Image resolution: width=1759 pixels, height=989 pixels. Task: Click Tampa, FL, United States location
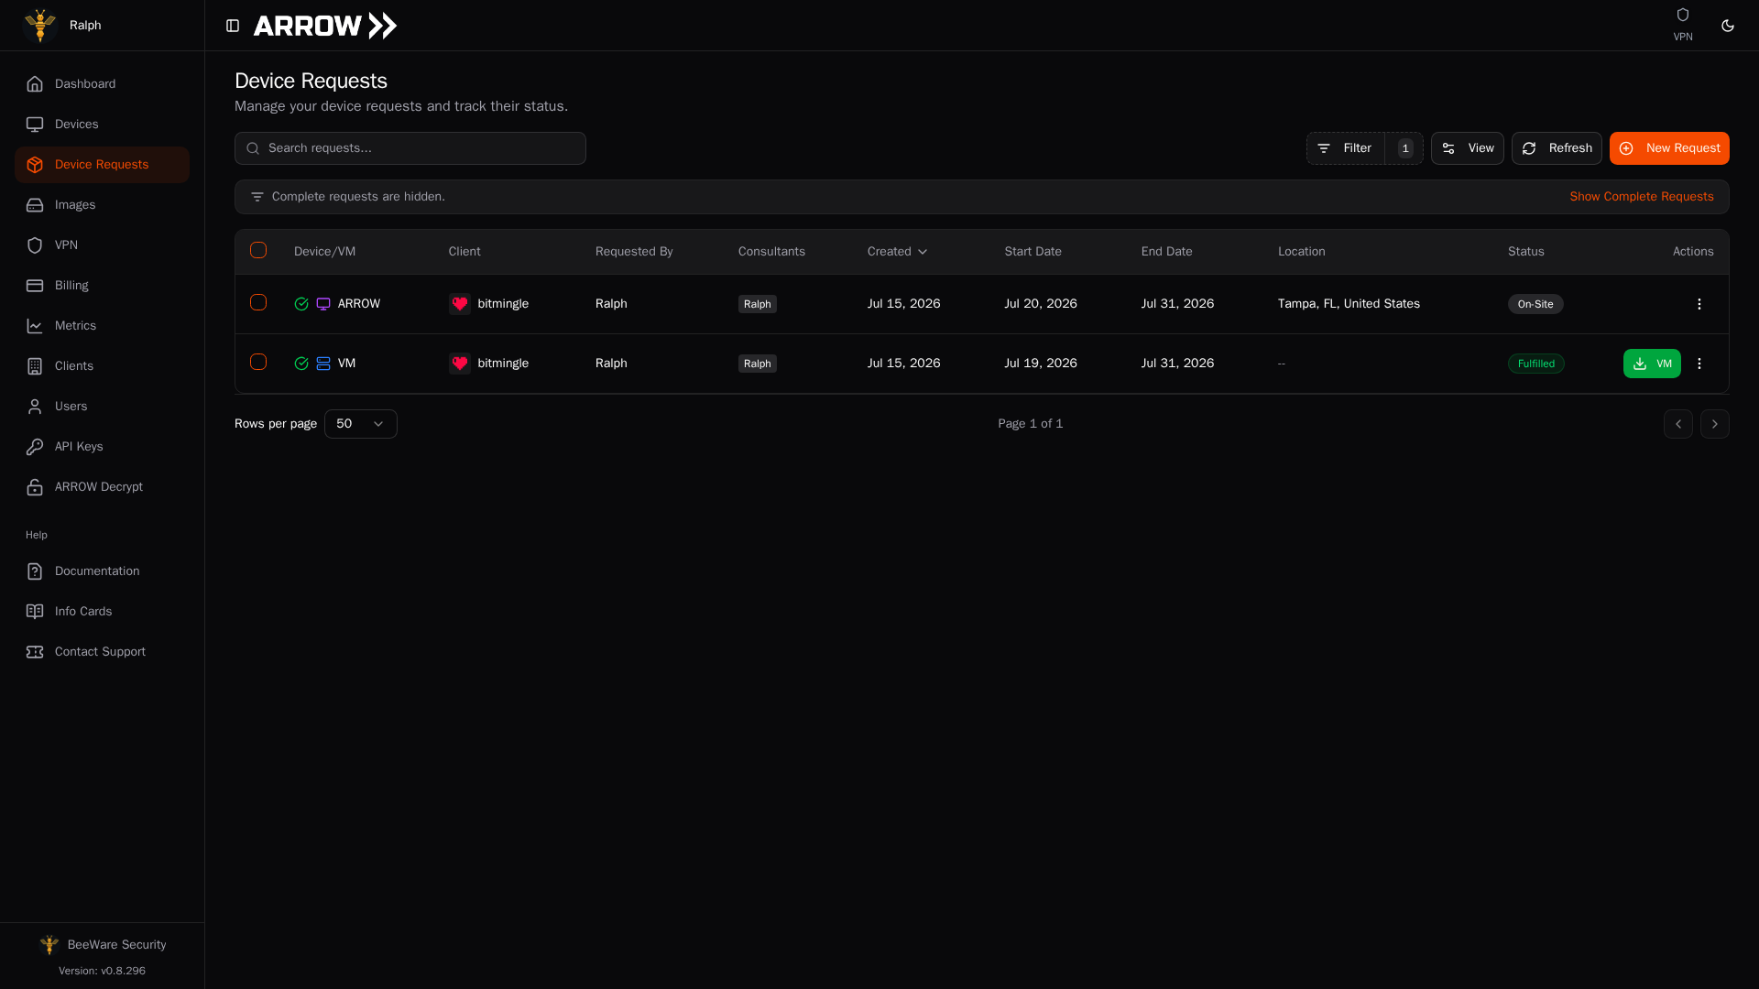[x=1349, y=304]
